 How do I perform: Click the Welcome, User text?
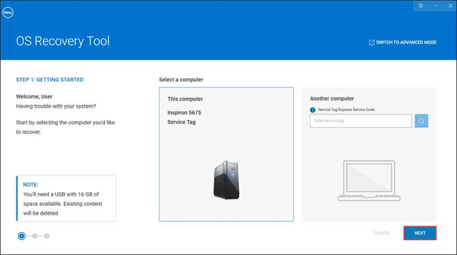pyautogui.click(x=34, y=96)
